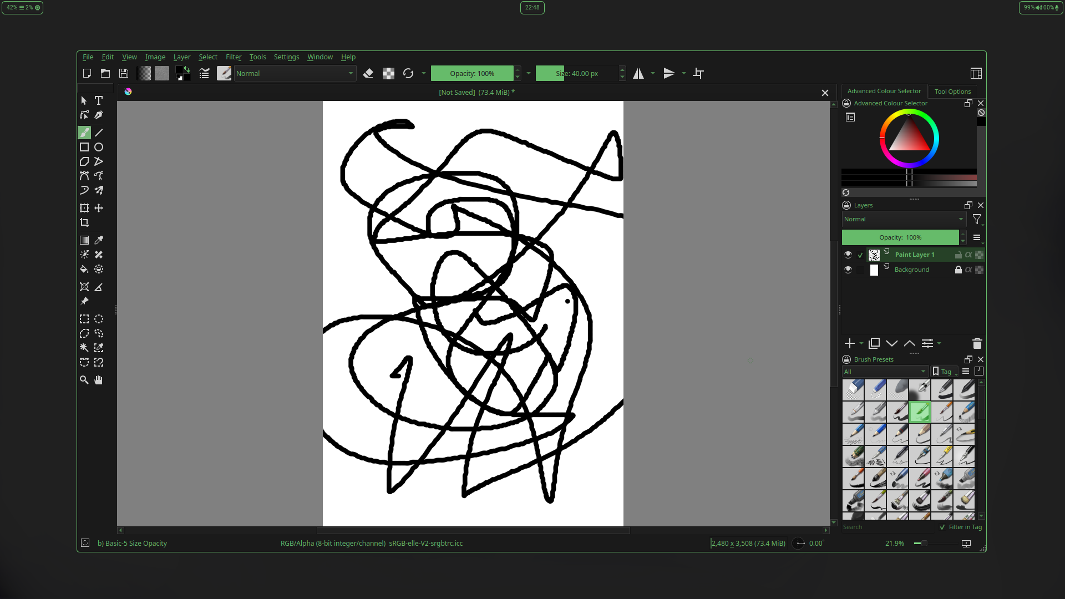Toggle visibility of the Background layer
This screenshot has height=599, width=1065.
click(x=848, y=270)
